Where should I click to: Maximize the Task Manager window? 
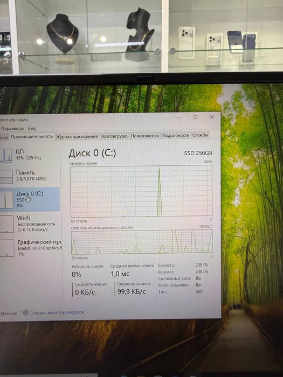195,117
